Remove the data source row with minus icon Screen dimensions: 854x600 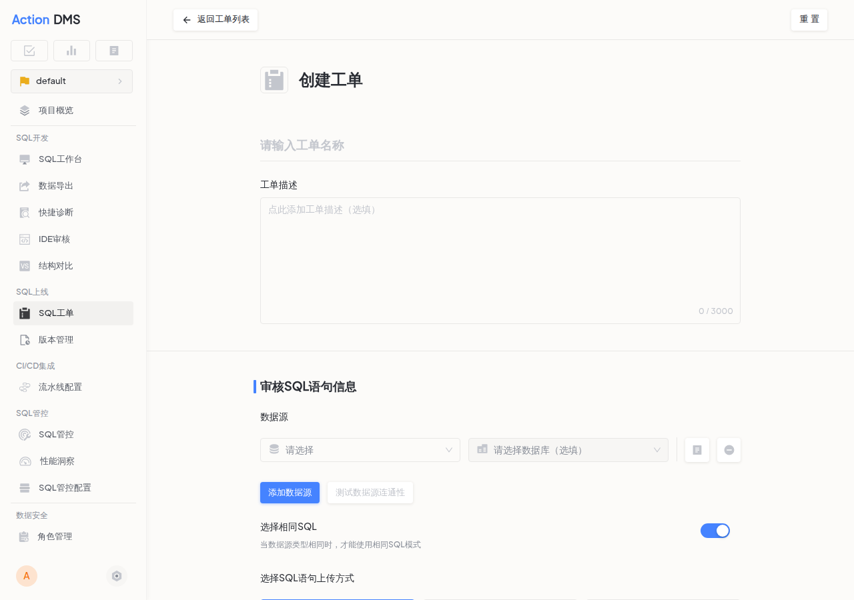click(x=729, y=450)
